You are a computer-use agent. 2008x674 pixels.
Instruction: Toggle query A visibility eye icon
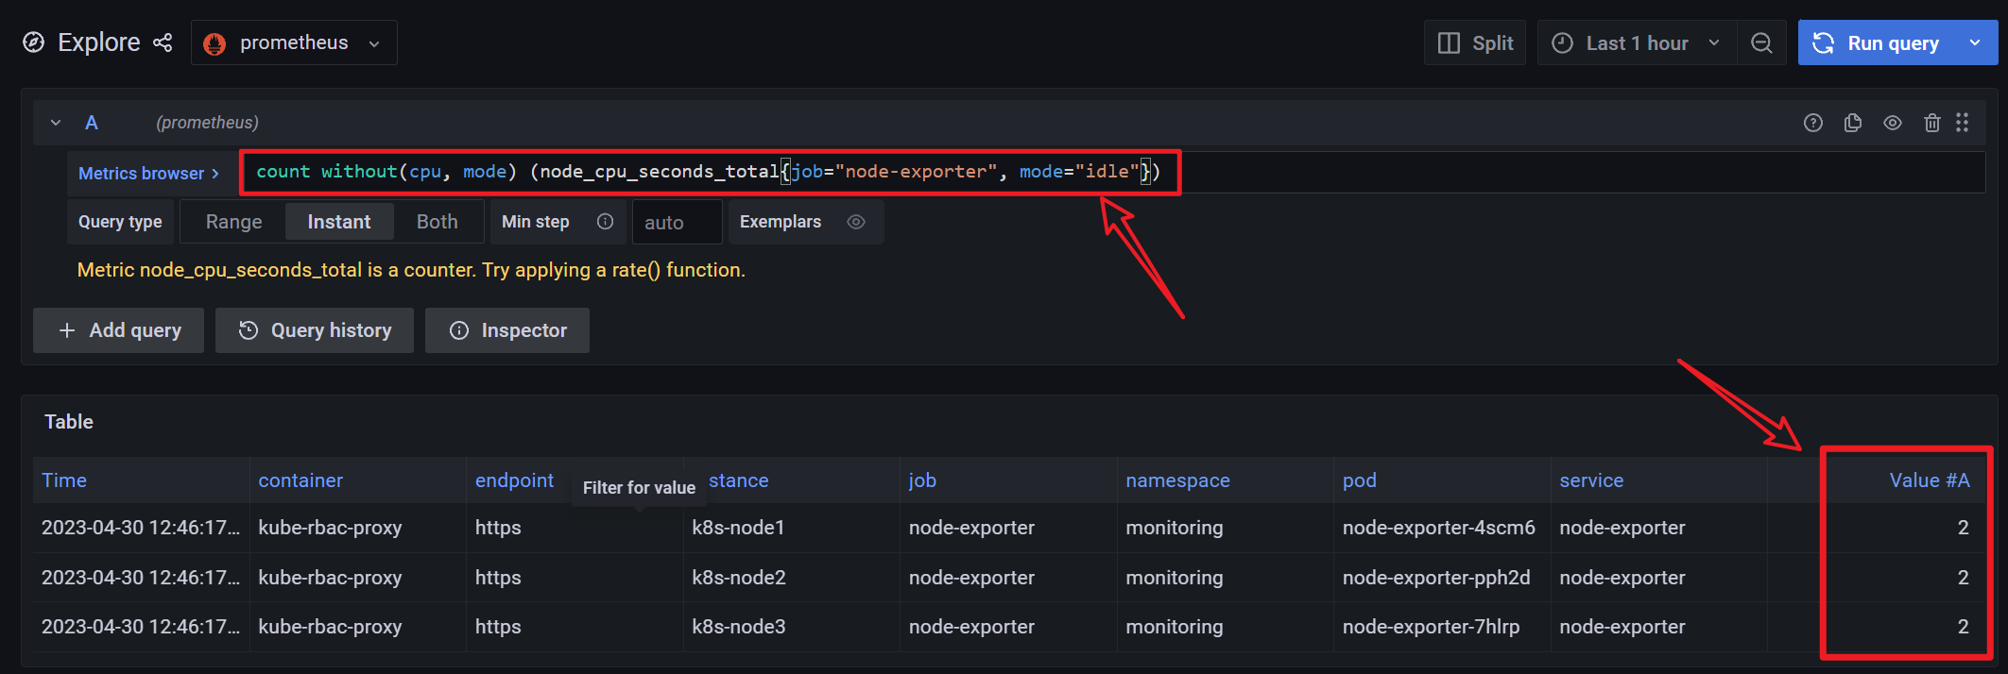pyautogui.click(x=1892, y=123)
